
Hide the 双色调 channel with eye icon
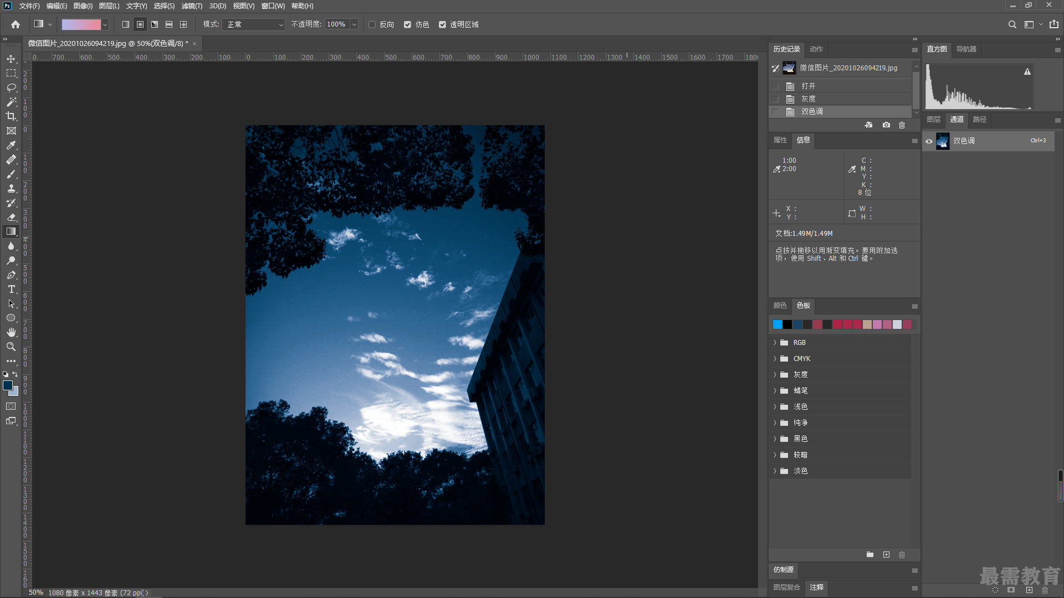click(x=929, y=141)
